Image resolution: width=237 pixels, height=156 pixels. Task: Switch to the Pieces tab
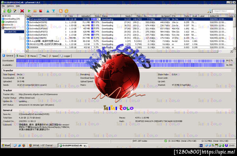coord(31,56)
